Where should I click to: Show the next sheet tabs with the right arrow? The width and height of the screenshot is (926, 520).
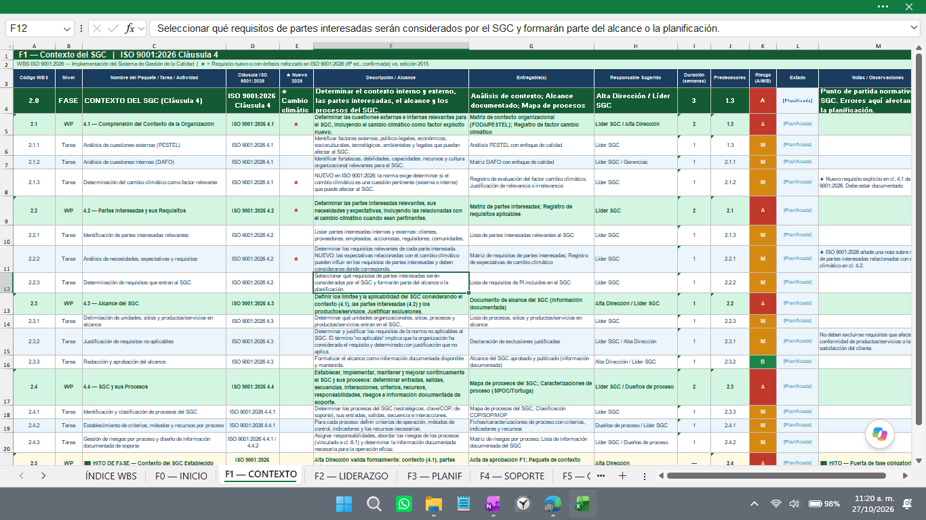(x=43, y=476)
